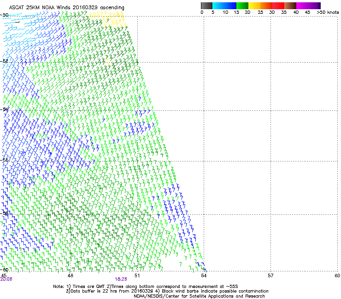Click the legend label '25'
The width and height of the screenshot is (341, 299).
260,12
